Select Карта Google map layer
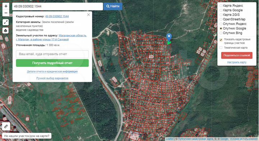The image size is (259, 141). pos(221,10)
